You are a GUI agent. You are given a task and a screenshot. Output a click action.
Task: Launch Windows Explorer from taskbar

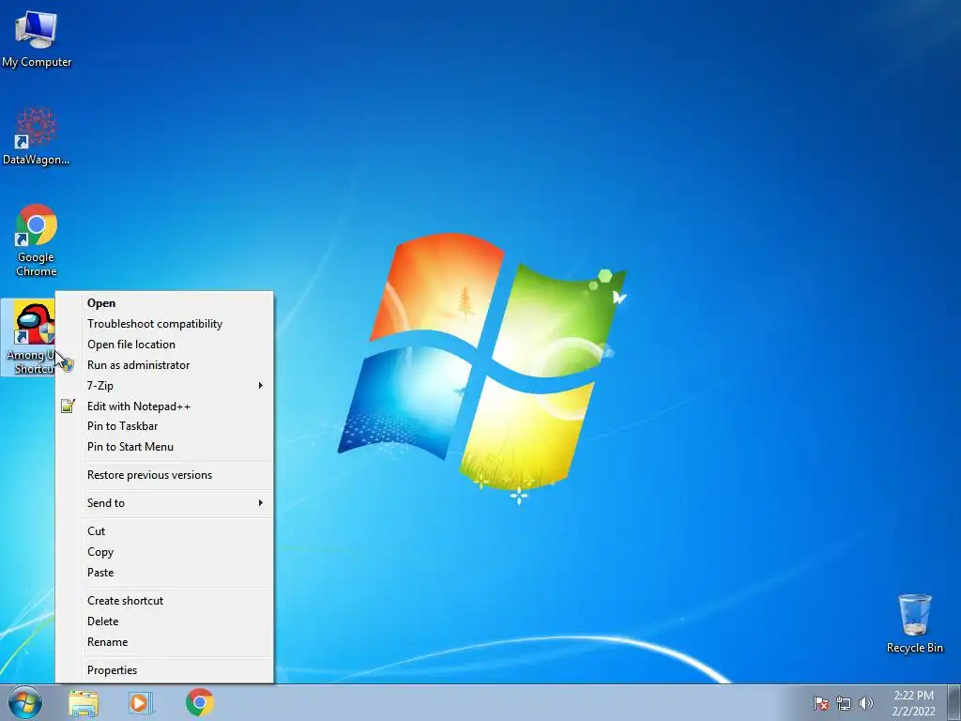click(84, 703)
